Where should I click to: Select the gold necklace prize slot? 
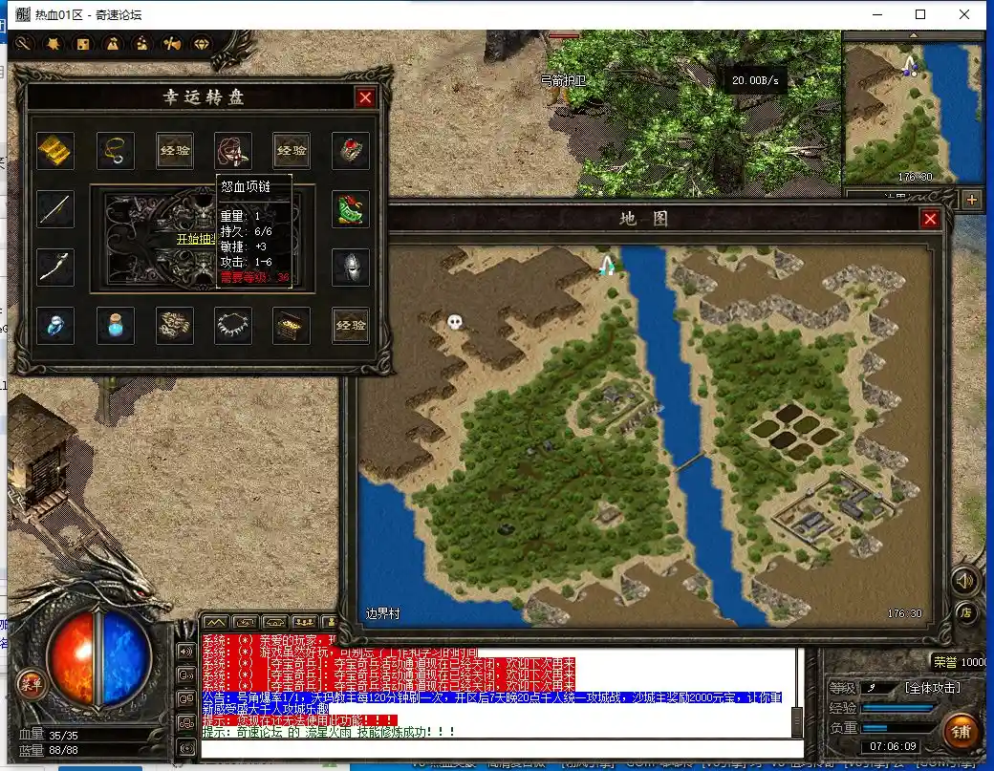(116, 151)
